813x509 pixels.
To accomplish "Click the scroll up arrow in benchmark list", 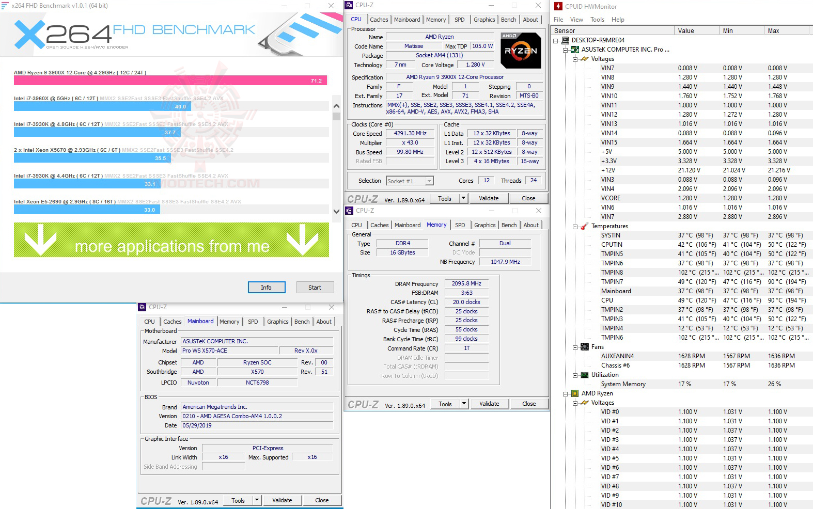I will [337, 106].
